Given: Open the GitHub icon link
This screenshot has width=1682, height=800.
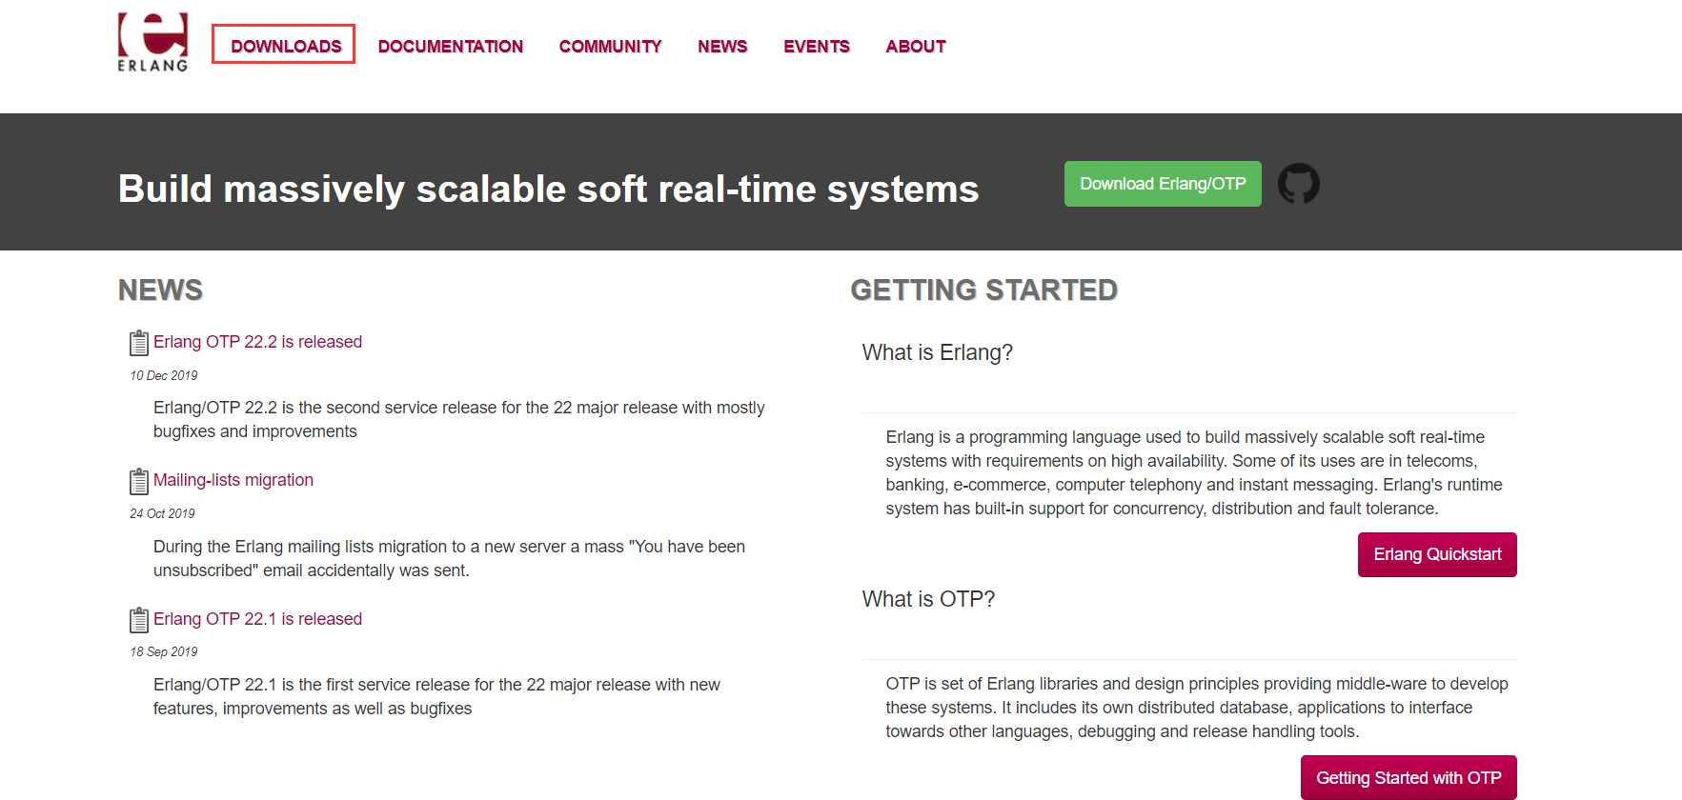Looking at the screenshot, I should [1298, 184].
